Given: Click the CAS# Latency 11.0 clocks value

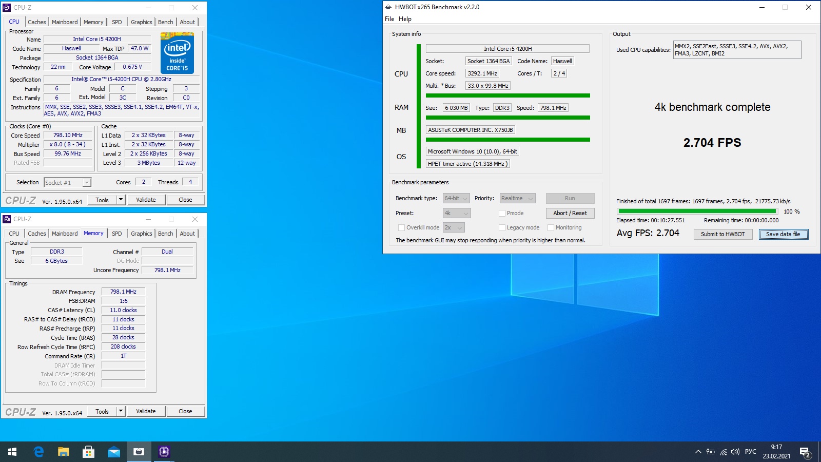Looking at the screenshot, I should 123,310.
